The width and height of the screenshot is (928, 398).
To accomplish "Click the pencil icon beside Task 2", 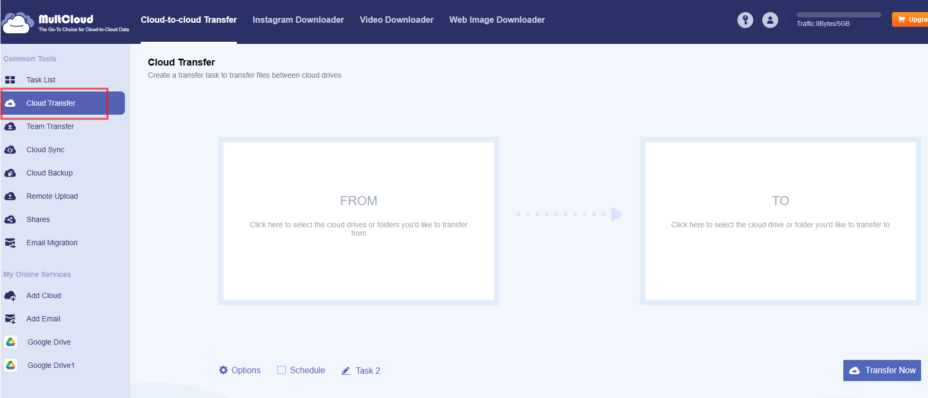I will (x=346, y=371).
